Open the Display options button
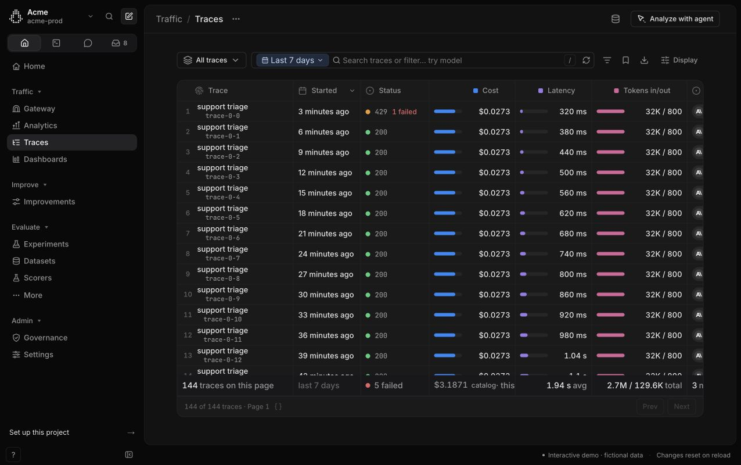The height and width of the screenshot is (465, 741). (x=679, y=60)
